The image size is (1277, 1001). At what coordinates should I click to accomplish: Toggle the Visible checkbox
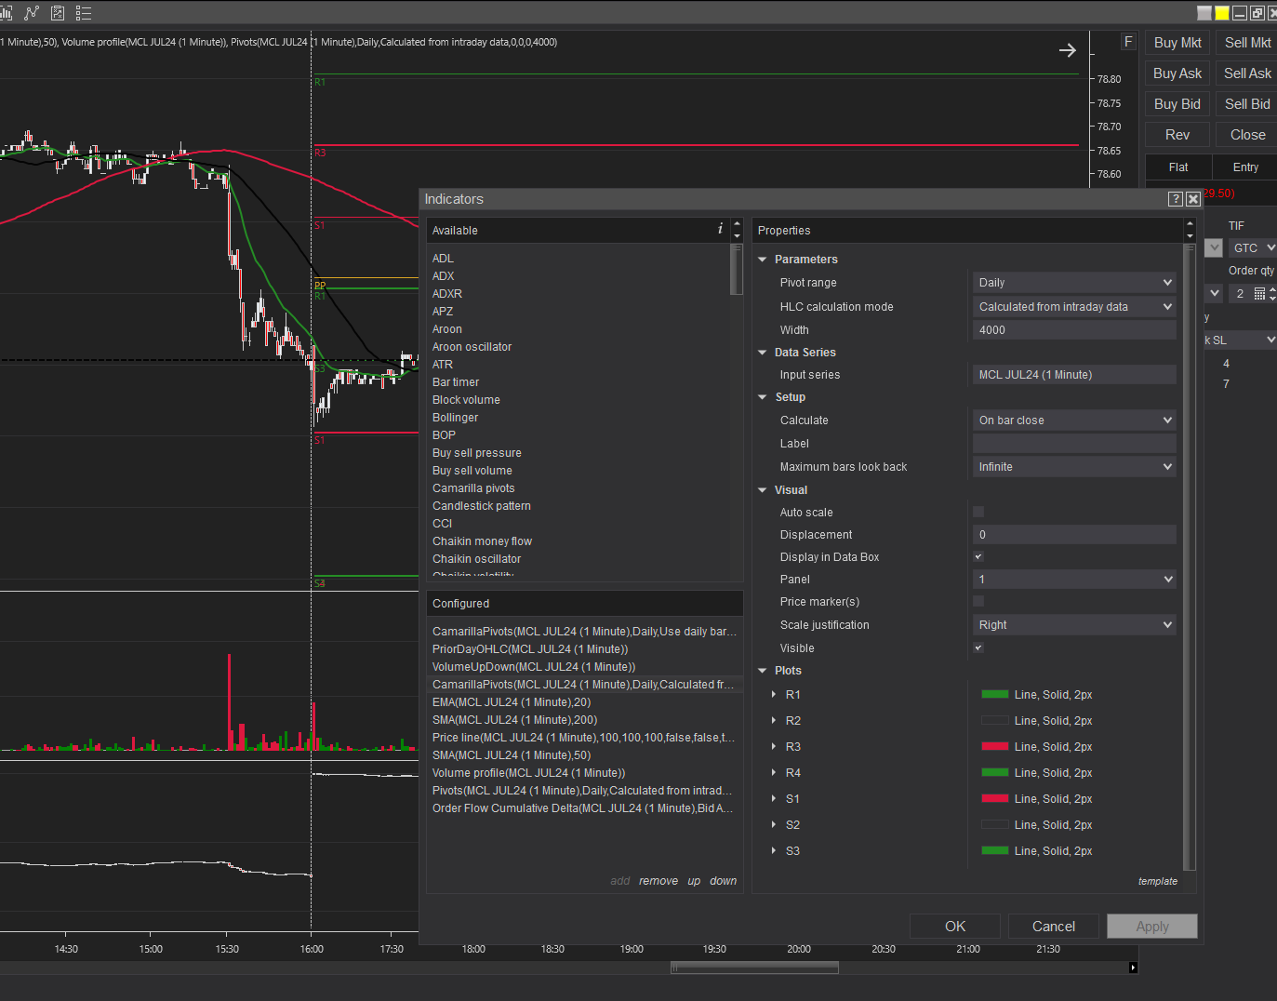point(978,647)
